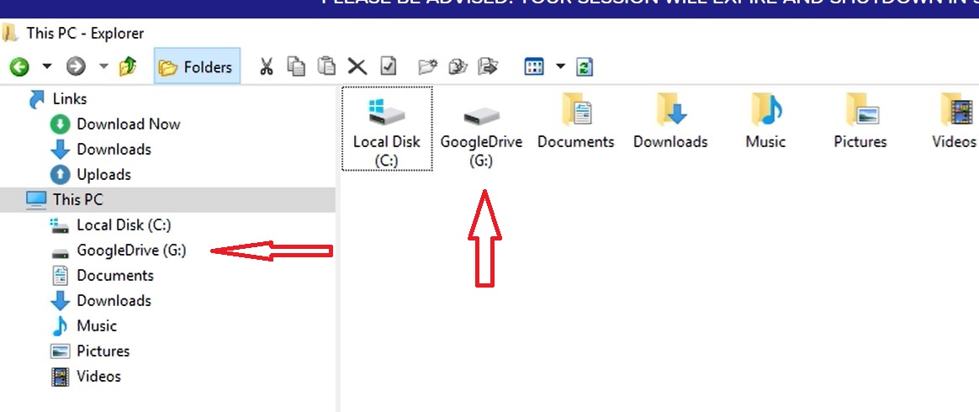Click the Delete X icon
This screenshot has width=979, height=412.
pyautogui.click(x=357, y=66)
